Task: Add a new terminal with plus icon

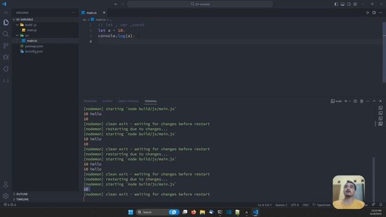Action: coord(346,101)
